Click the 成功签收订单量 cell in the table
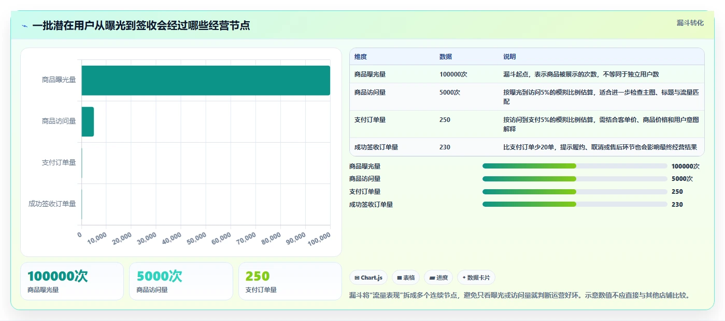 click(x=376, y=147)
